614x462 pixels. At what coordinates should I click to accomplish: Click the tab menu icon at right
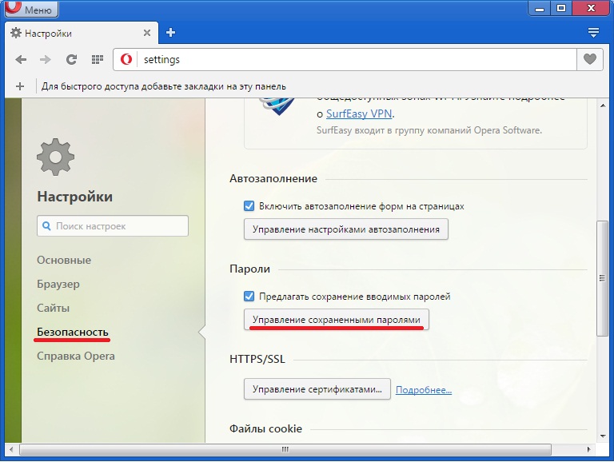(x=593, y=33)
